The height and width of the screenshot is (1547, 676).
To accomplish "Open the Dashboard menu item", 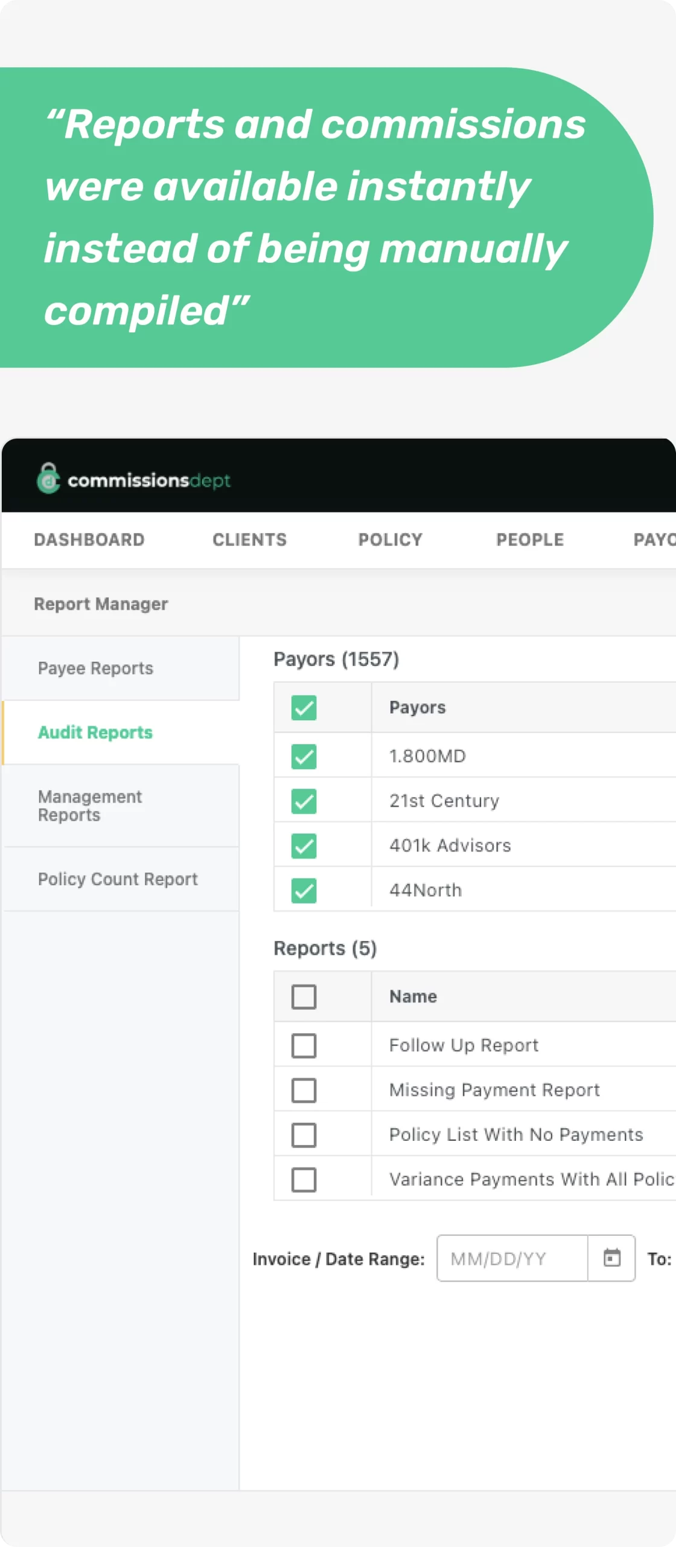I will [89, 540].
